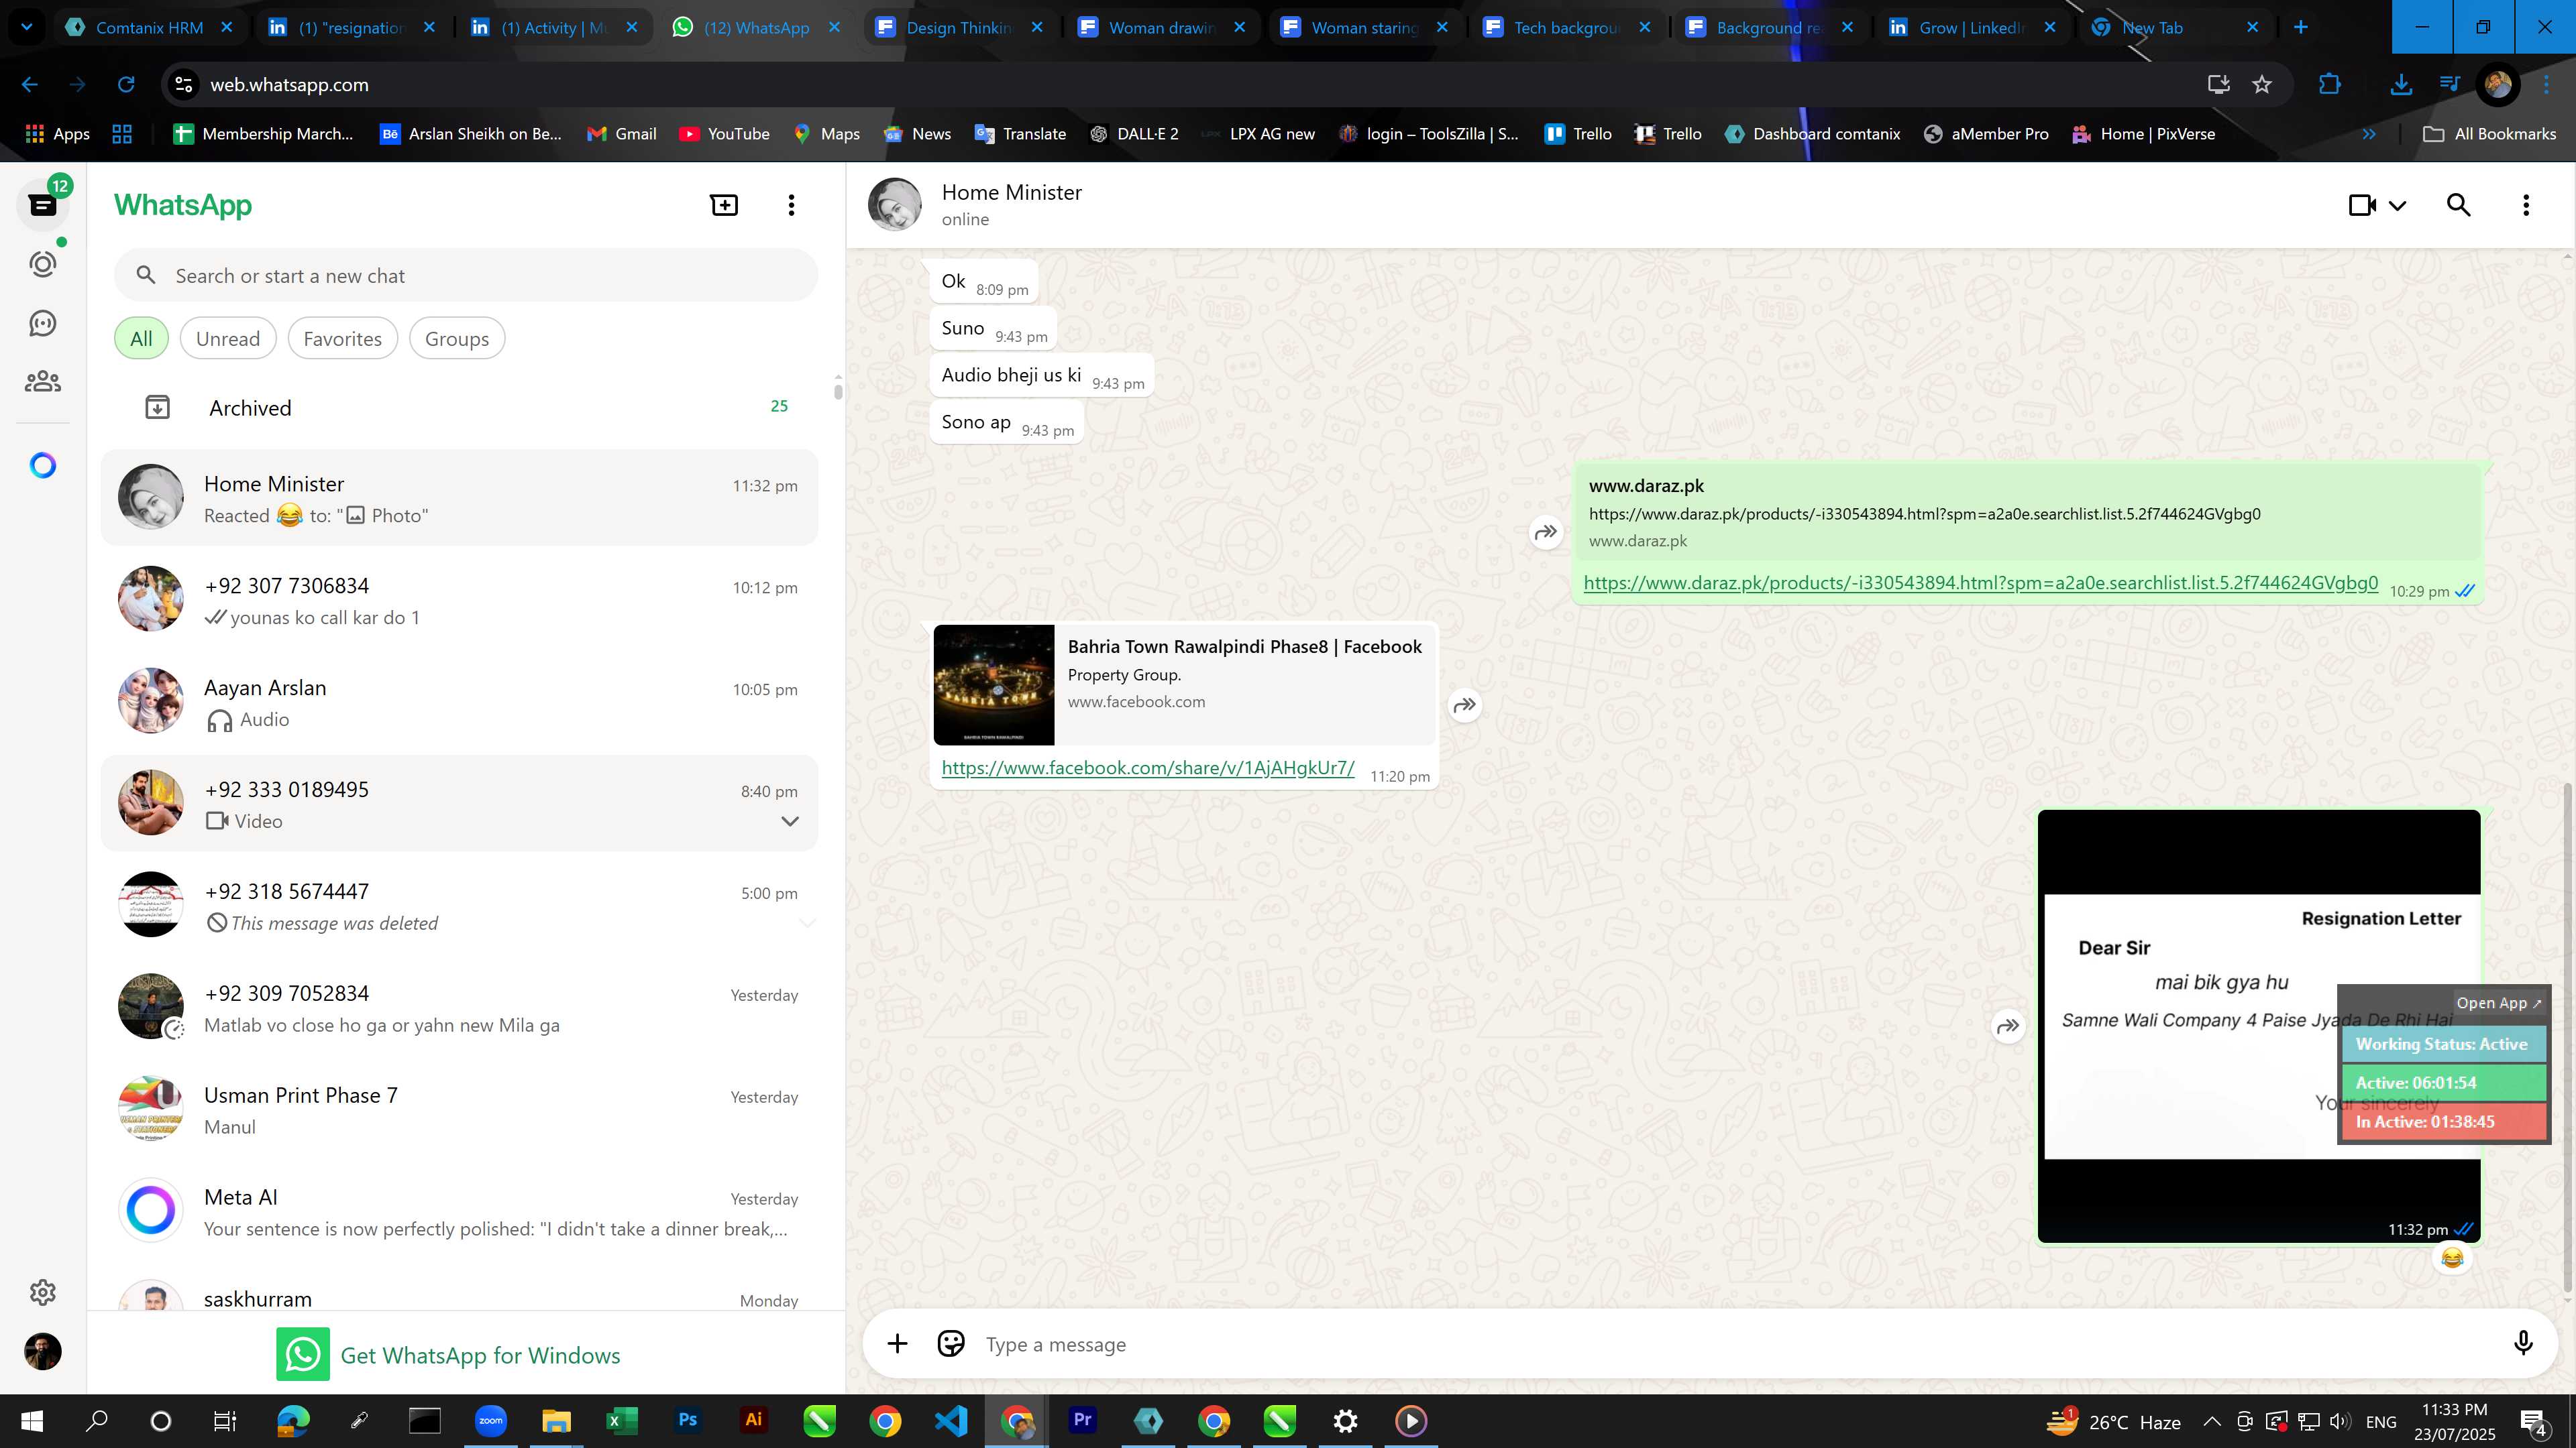
Task: Open Chrome extensions puzzle icon
Action: tap(2329, 85)
